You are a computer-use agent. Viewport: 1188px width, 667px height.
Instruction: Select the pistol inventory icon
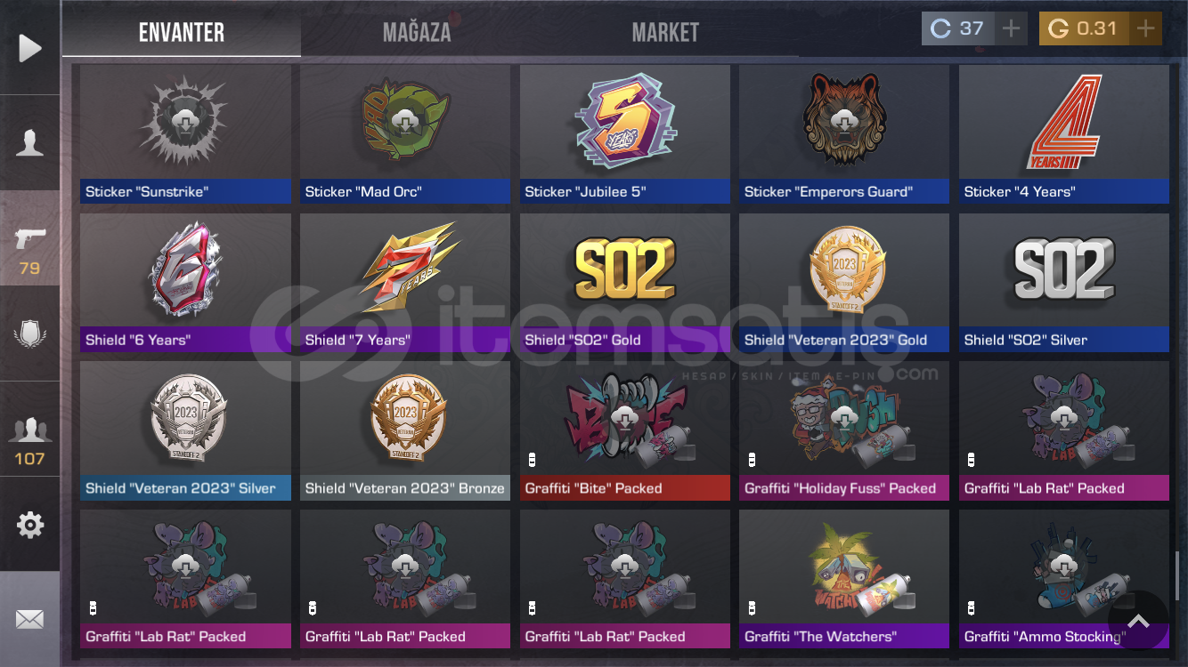(x=30, y=238)
